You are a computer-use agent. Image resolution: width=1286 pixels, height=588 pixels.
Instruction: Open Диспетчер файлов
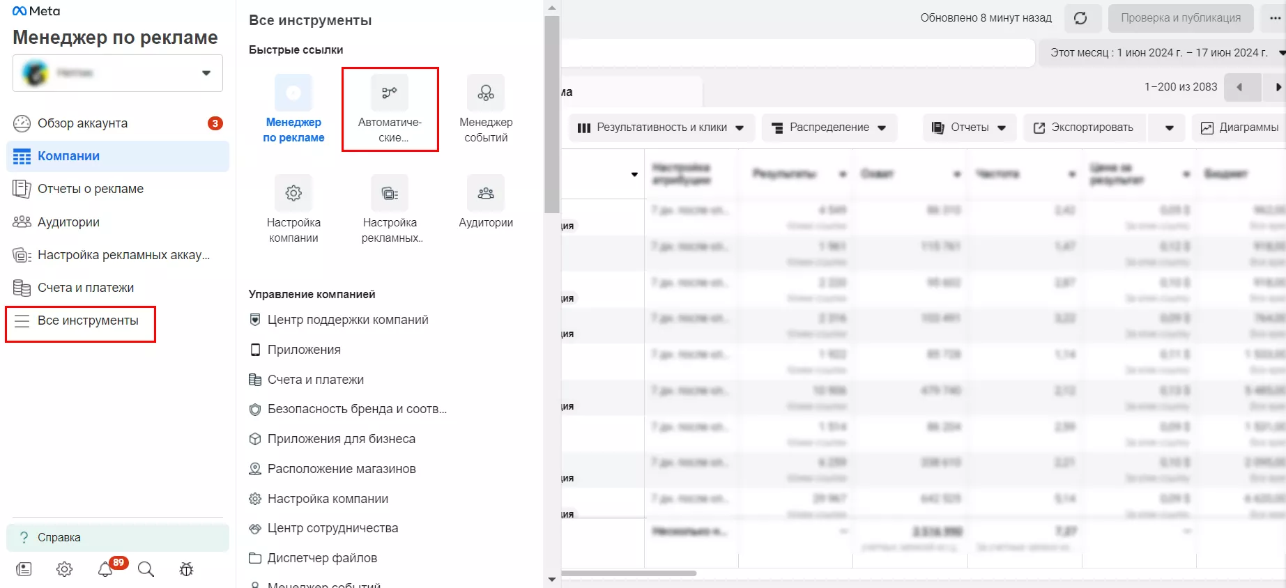pos(313,558)
